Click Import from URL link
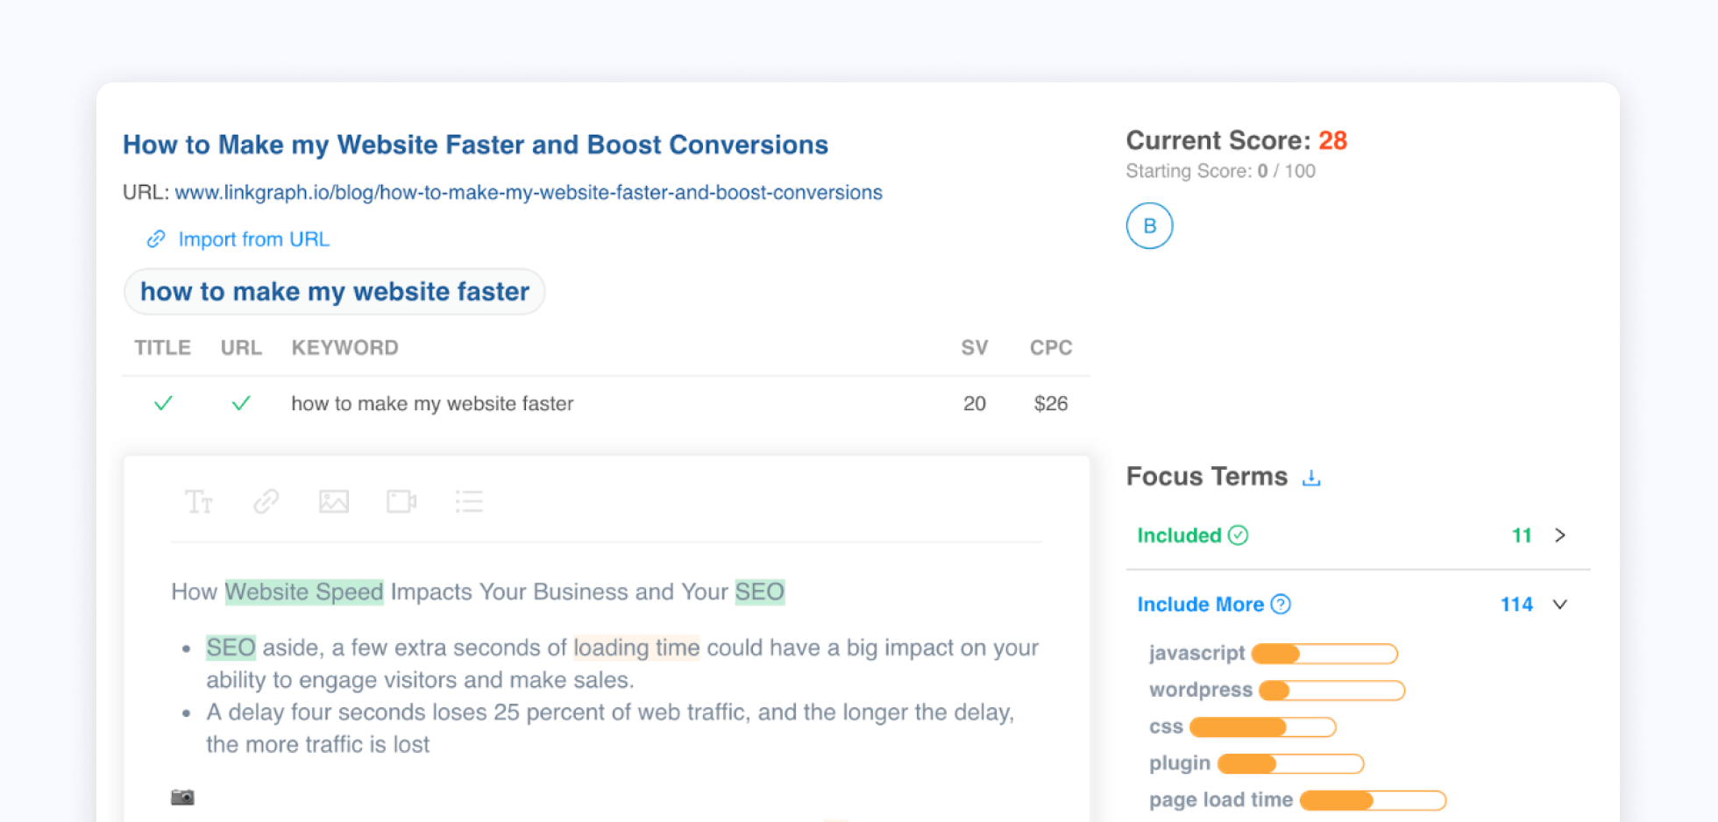Screen dimensions: 1718x822 click(253, 239)
